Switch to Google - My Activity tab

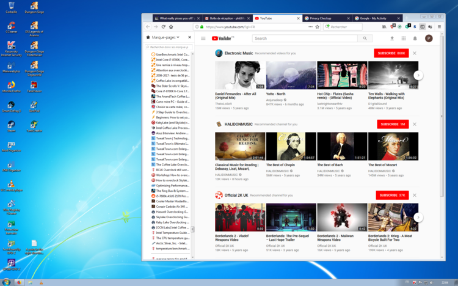coord(377,18)
